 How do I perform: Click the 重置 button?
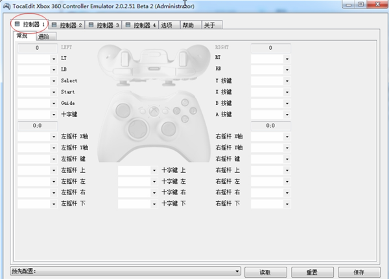312,273
